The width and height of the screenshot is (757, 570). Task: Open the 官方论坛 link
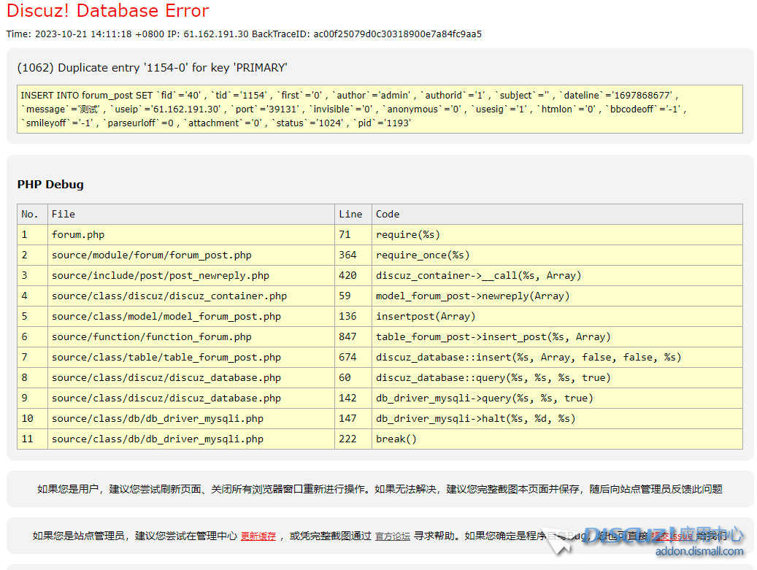tap(393, 536)
